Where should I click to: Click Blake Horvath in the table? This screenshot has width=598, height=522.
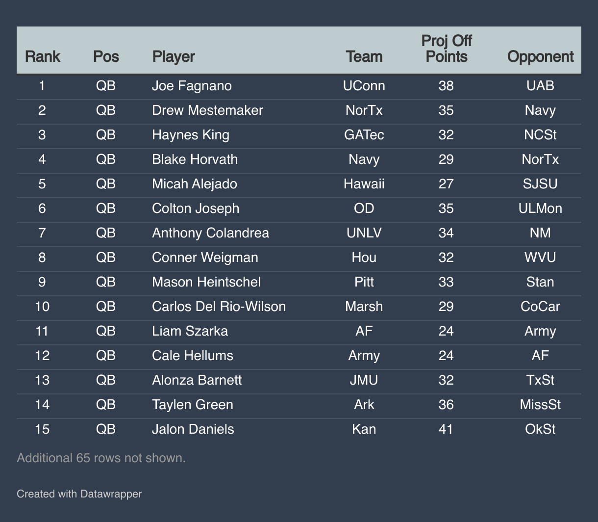click(195, 159)
